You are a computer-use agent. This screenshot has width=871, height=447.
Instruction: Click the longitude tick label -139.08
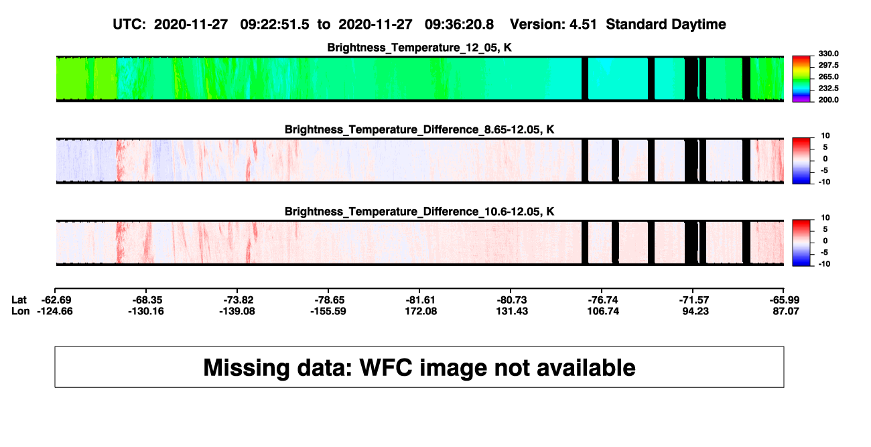coord(238,311)
